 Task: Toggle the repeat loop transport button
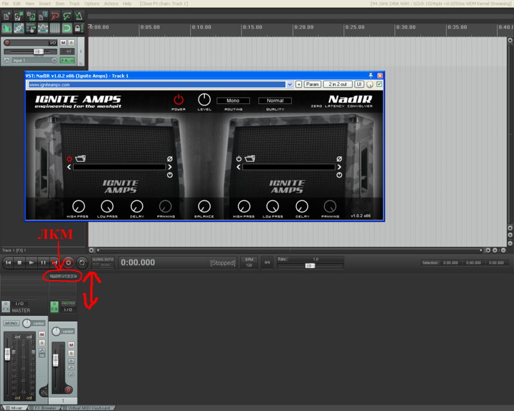pyautogui.click(x=82, y=262)
